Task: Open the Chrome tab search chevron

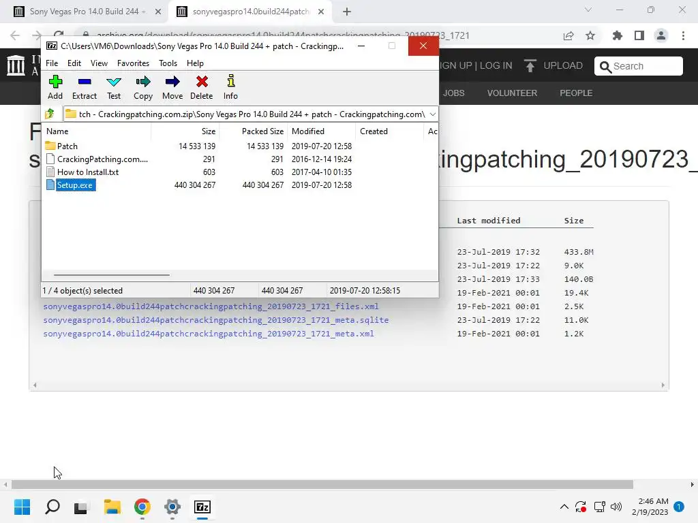Action: pyautogui.click(x=588, y=10)
